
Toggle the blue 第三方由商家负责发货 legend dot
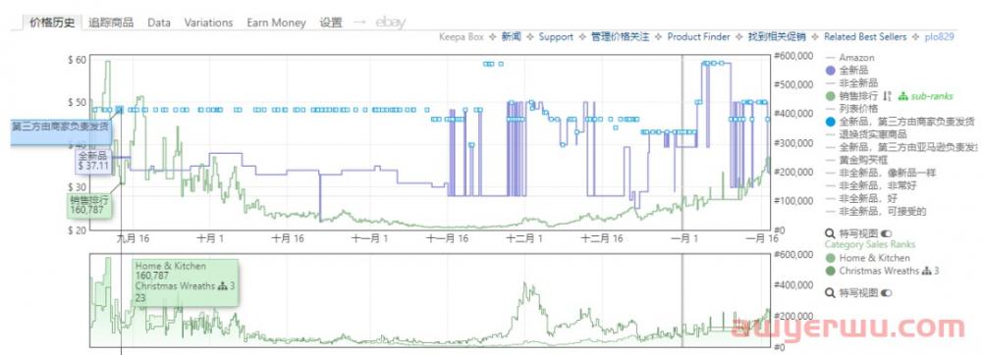[x=831, y=122]
